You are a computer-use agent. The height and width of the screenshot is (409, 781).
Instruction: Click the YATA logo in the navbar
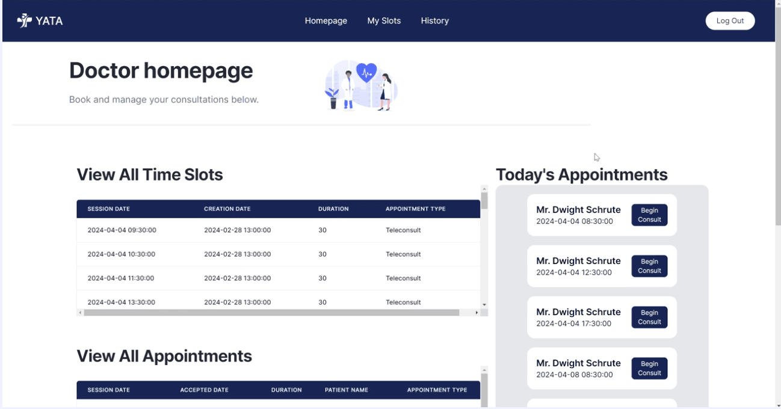point(40,21)
